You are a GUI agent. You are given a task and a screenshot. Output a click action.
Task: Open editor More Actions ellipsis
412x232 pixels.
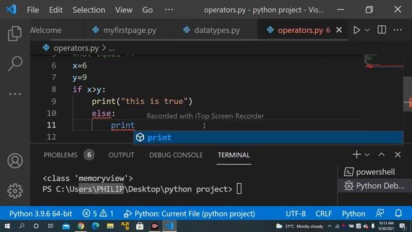click(398, 30)
